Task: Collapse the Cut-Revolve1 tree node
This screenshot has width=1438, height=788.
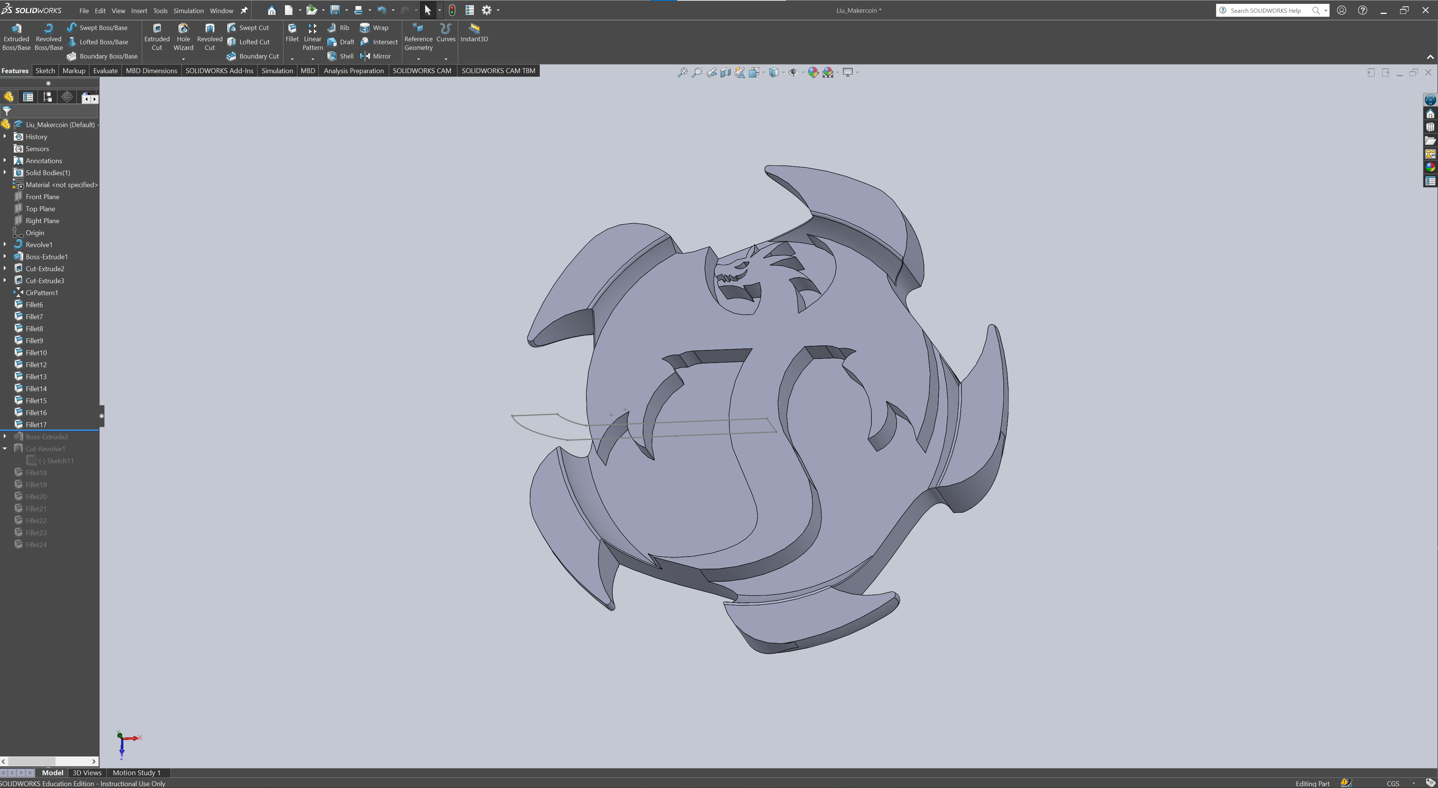Action: pyautogui.click(x=5, y=449)
